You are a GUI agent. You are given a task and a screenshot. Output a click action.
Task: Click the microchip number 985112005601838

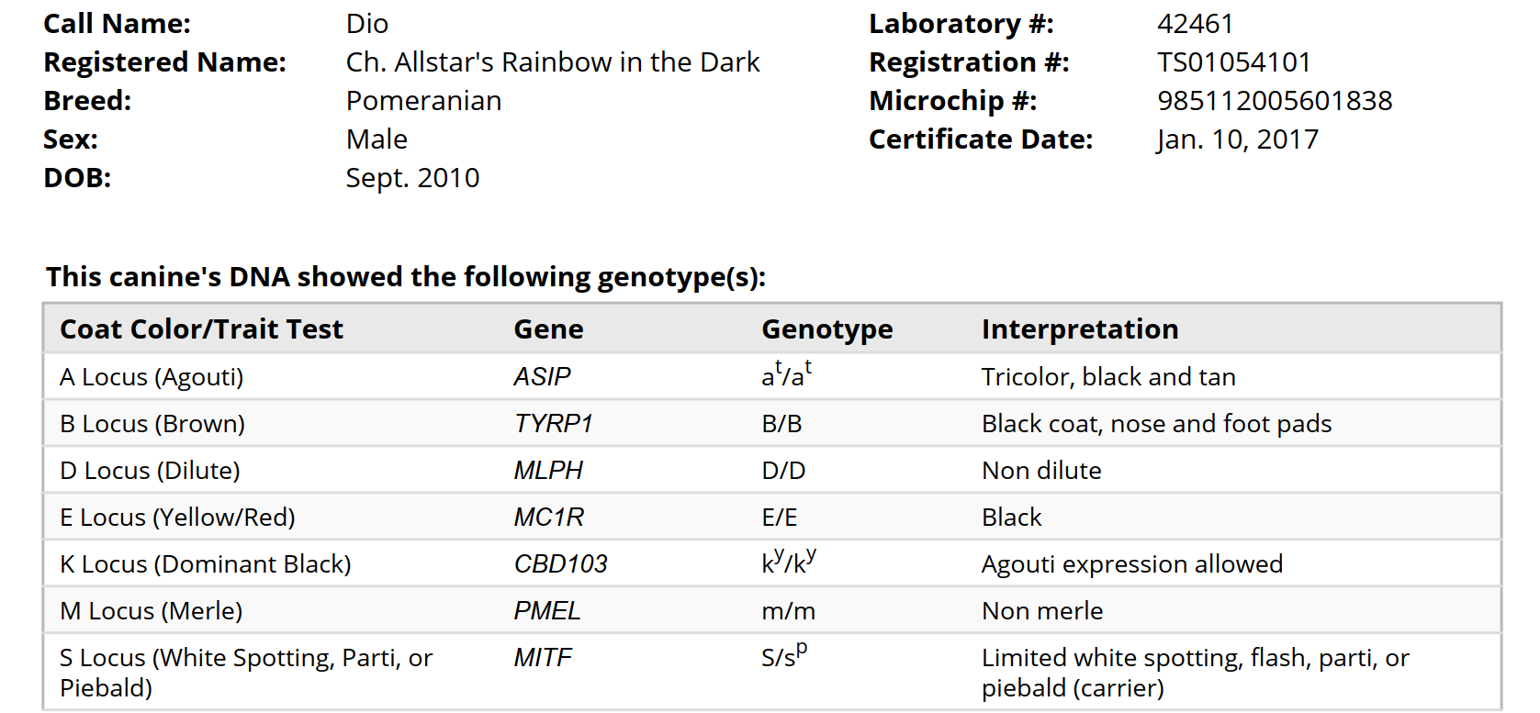(1275, 101)
